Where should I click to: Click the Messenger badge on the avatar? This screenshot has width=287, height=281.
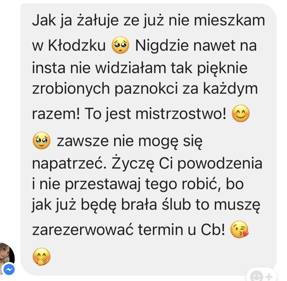point(9,269)
